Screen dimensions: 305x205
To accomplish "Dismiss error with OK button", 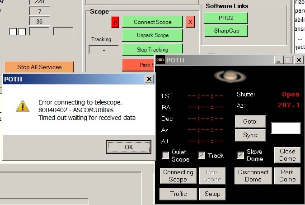I will 129,147.
